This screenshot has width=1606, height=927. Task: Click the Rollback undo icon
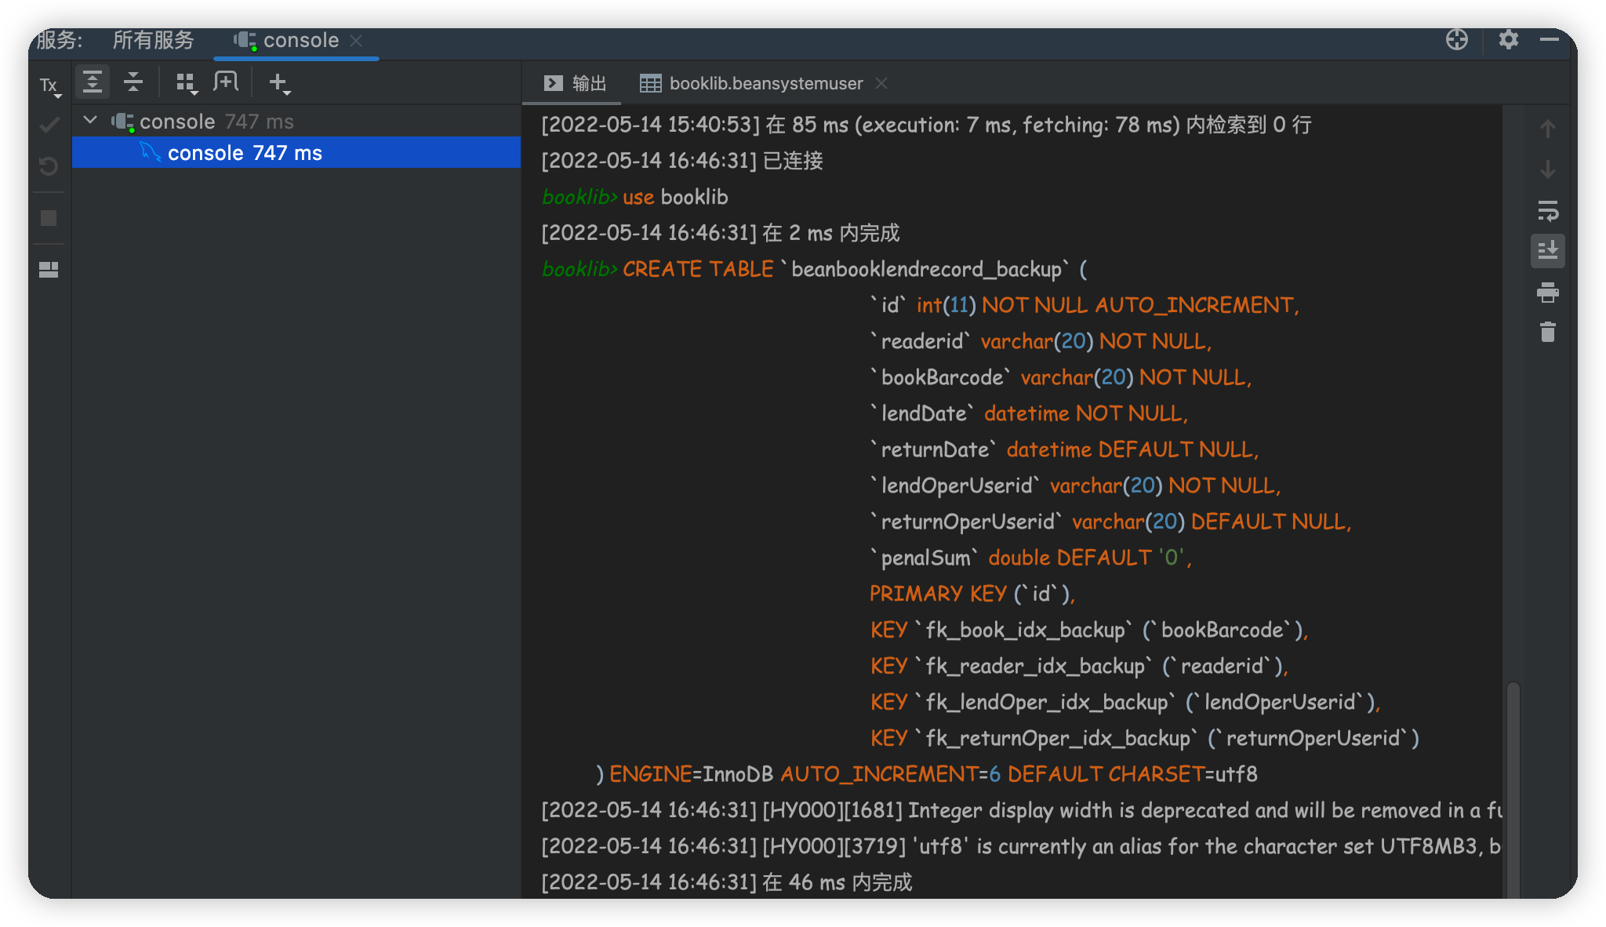49,166
